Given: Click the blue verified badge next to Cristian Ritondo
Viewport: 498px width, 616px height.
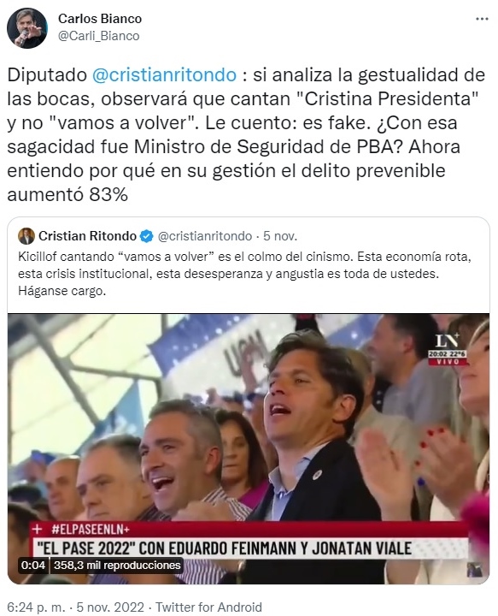Looking at the screenshot, I should click(x=147, y=236).
